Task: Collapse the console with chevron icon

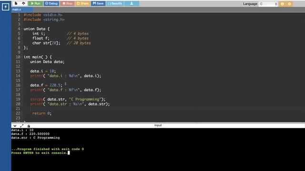Action: 15,126
